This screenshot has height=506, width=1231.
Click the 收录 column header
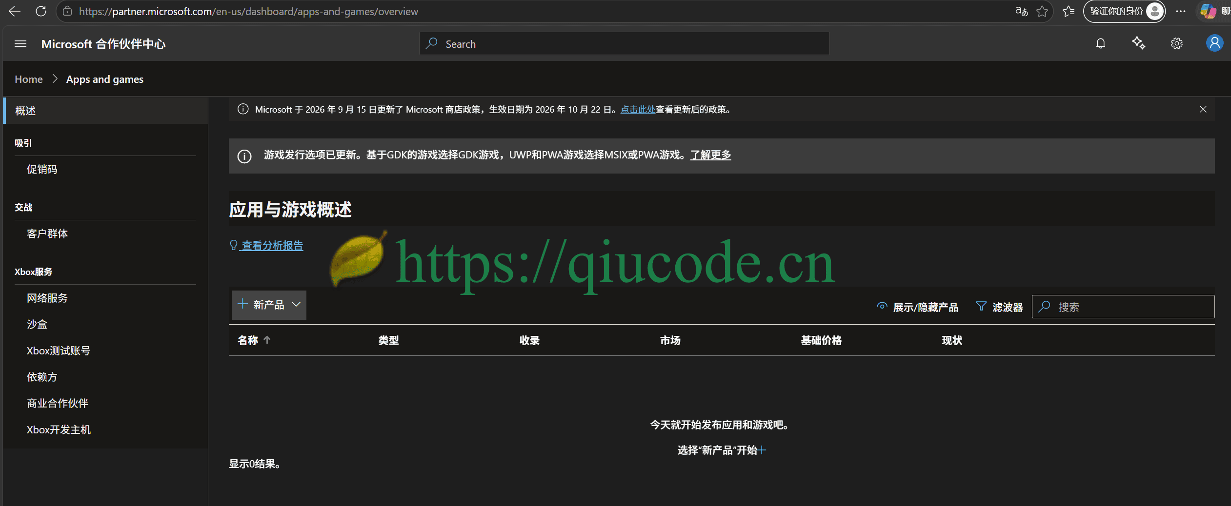tap(529, 340)
